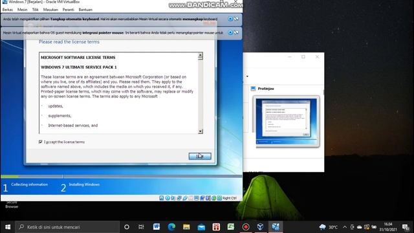414x233 pixels.
Task: Select the running Windows 7 VM taskbar icon
Action: [x=276, y=227]
